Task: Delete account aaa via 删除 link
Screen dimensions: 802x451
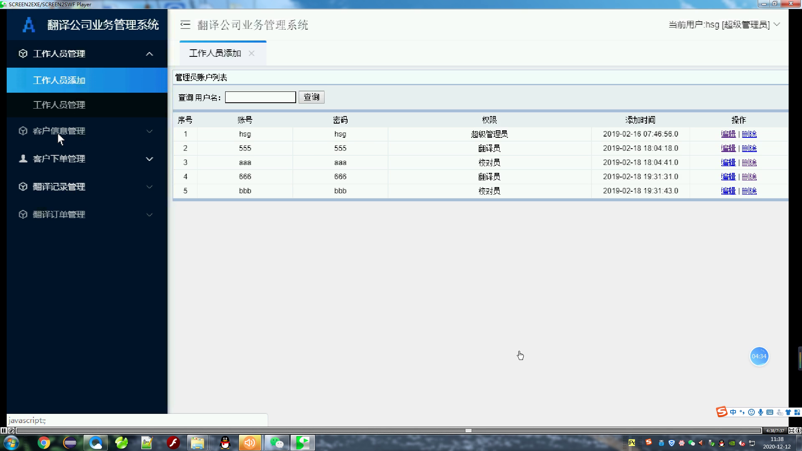Action: [749, 162]
